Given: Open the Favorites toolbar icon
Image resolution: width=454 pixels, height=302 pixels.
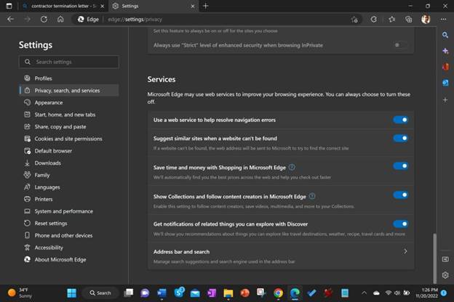Looking at the screenshot, I should click(x=391, y=20).
